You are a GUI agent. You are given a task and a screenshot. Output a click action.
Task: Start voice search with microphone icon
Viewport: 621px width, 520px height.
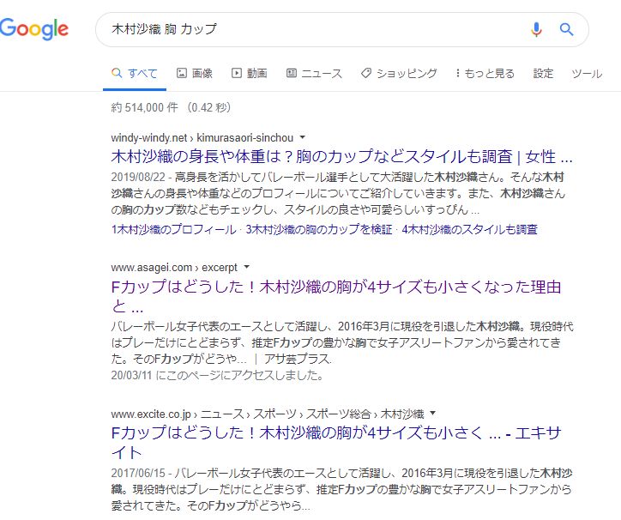point(536,29)
